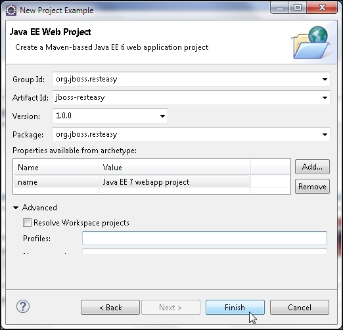This screenshot has width=343, height=330.
Task: Click the globe folder wizard banner image
Action: (311, 43)
